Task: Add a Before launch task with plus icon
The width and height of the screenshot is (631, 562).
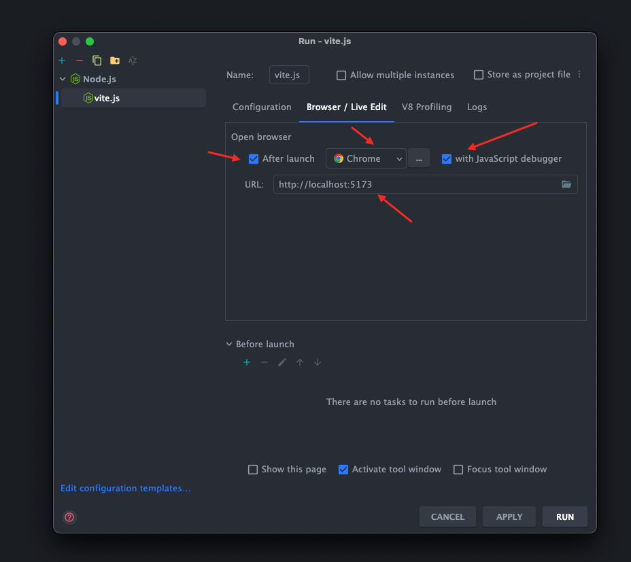Action: tap(247, 362)
